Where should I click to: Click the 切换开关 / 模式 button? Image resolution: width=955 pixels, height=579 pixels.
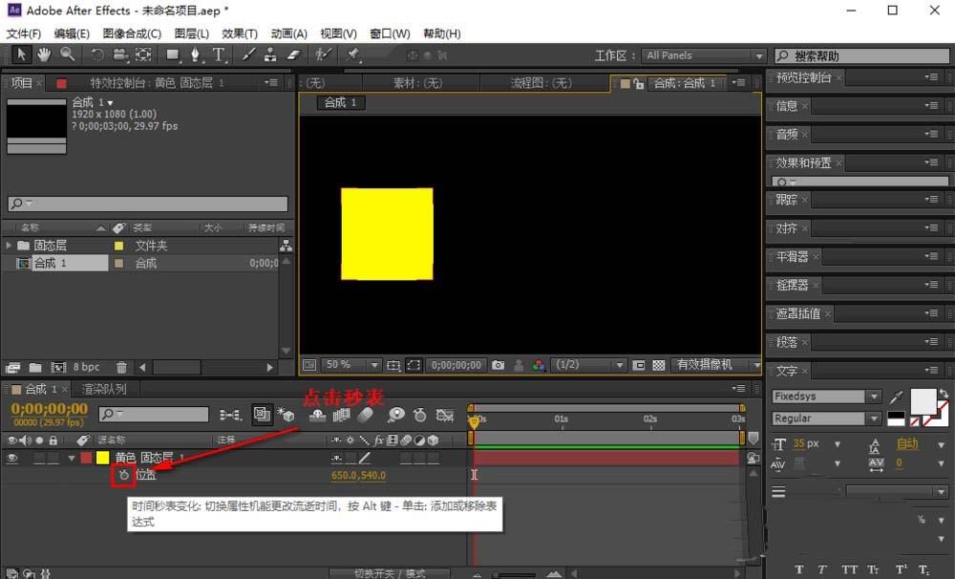pos(390,573)
